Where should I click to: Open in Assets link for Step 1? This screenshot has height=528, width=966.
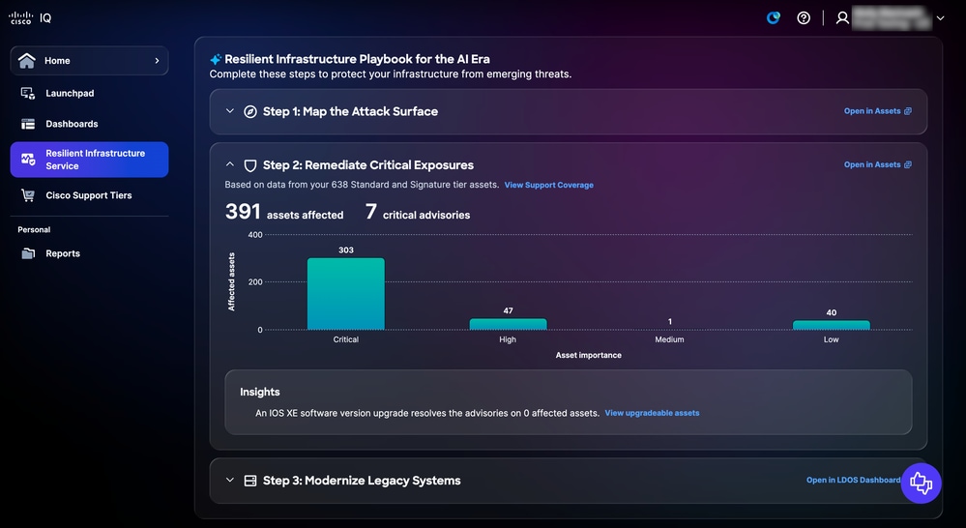pos(872,111)
